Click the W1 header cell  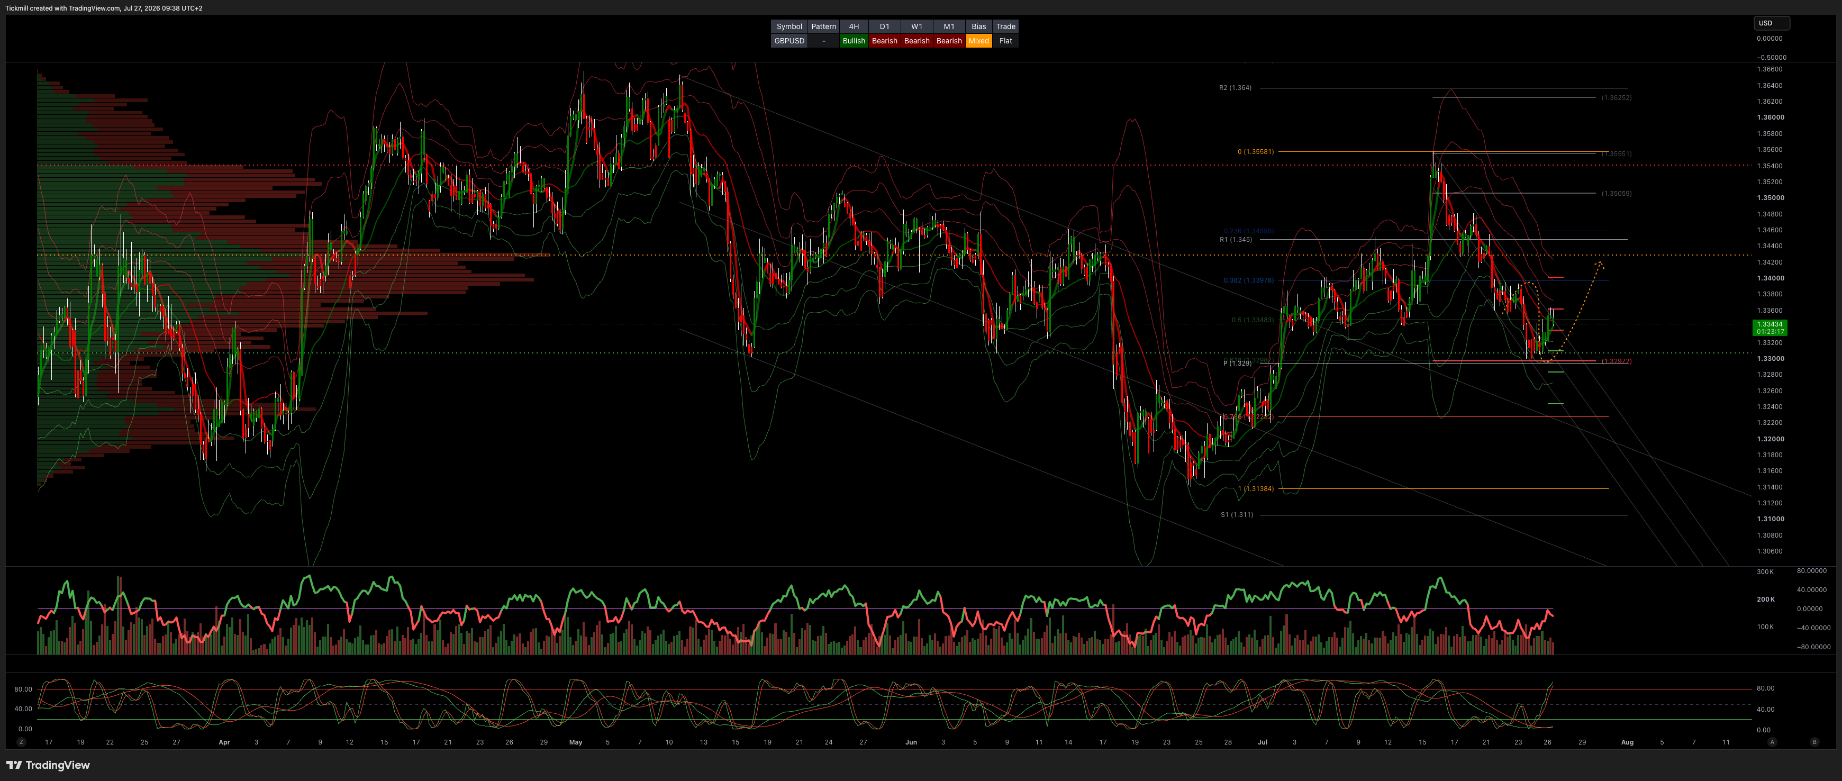[917, 26]
